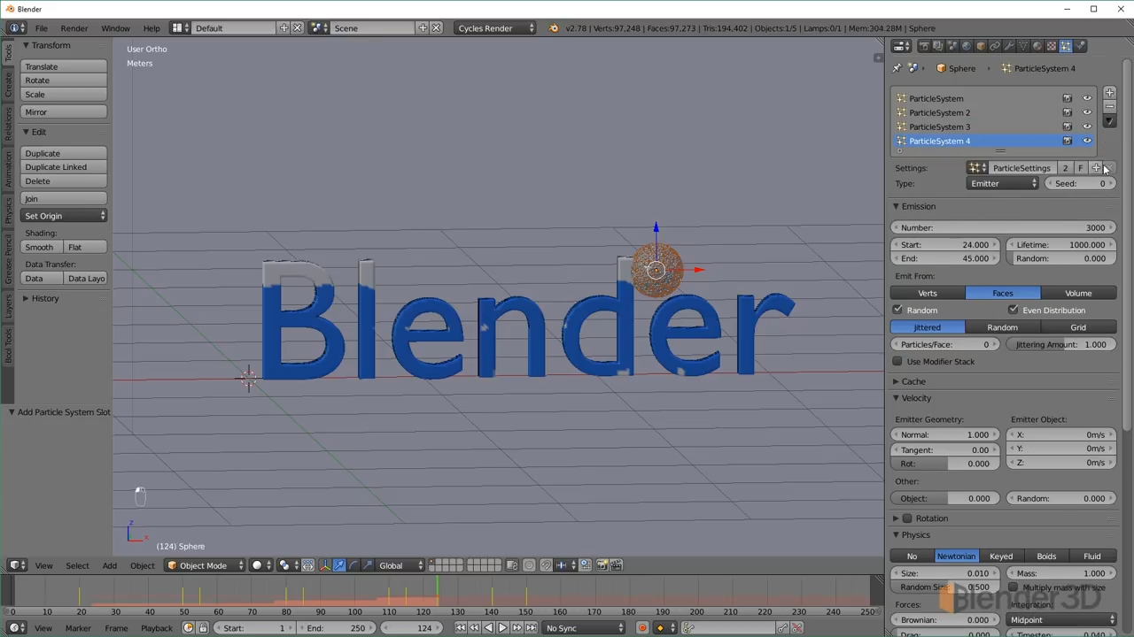Open the Set Origin dropdown

click(64, 216)
